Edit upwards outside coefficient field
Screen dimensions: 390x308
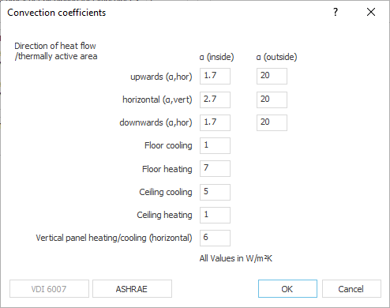pos(272,76)
